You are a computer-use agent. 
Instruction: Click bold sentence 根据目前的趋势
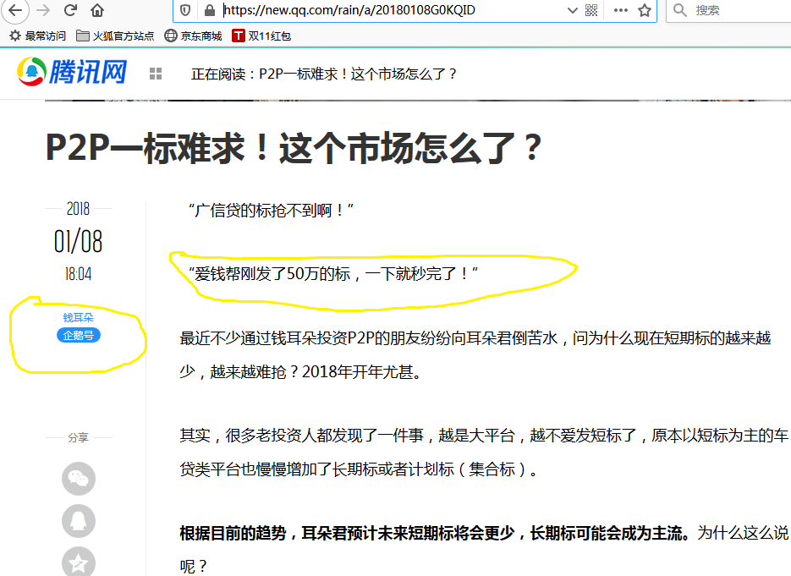pyautogui.click(x=435, y=533)
